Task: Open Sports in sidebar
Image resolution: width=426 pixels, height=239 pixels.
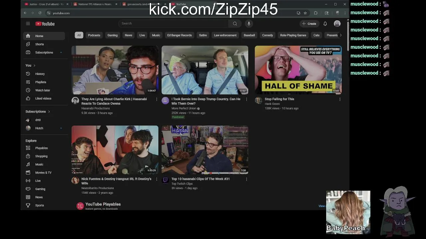Action: click(44, 205)
